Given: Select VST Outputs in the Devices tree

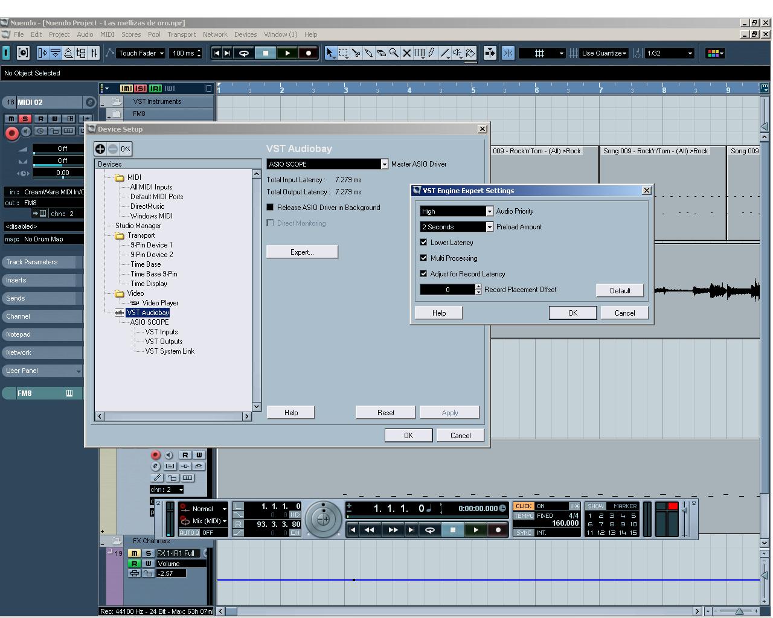Looking at the screenshot, I should pos(164,342).
